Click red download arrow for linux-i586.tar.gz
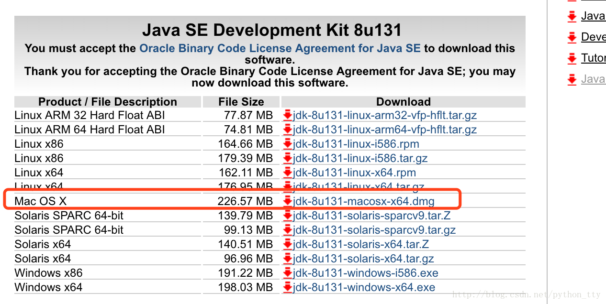Image resolution: width=606 pixels, height=304 pixels. [x=288, y=158]
